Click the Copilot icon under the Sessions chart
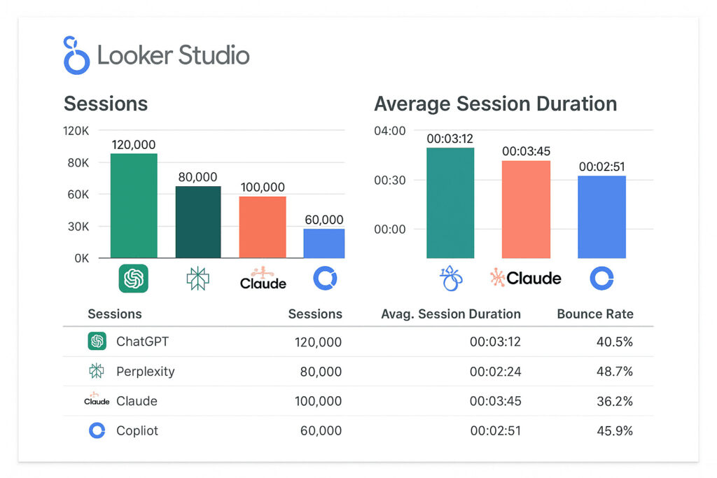717x478 pixels. coord(325,279)
